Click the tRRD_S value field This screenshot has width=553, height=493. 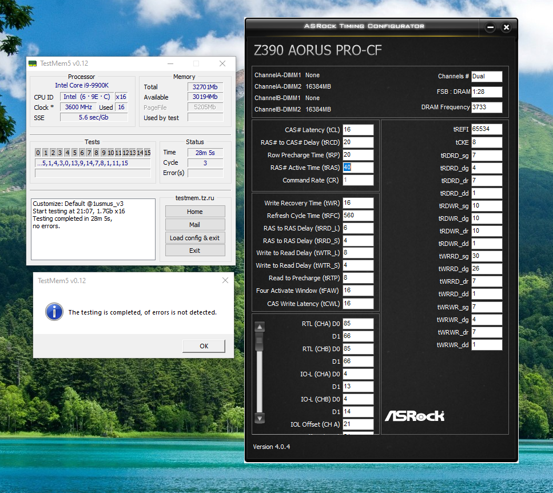358,241
